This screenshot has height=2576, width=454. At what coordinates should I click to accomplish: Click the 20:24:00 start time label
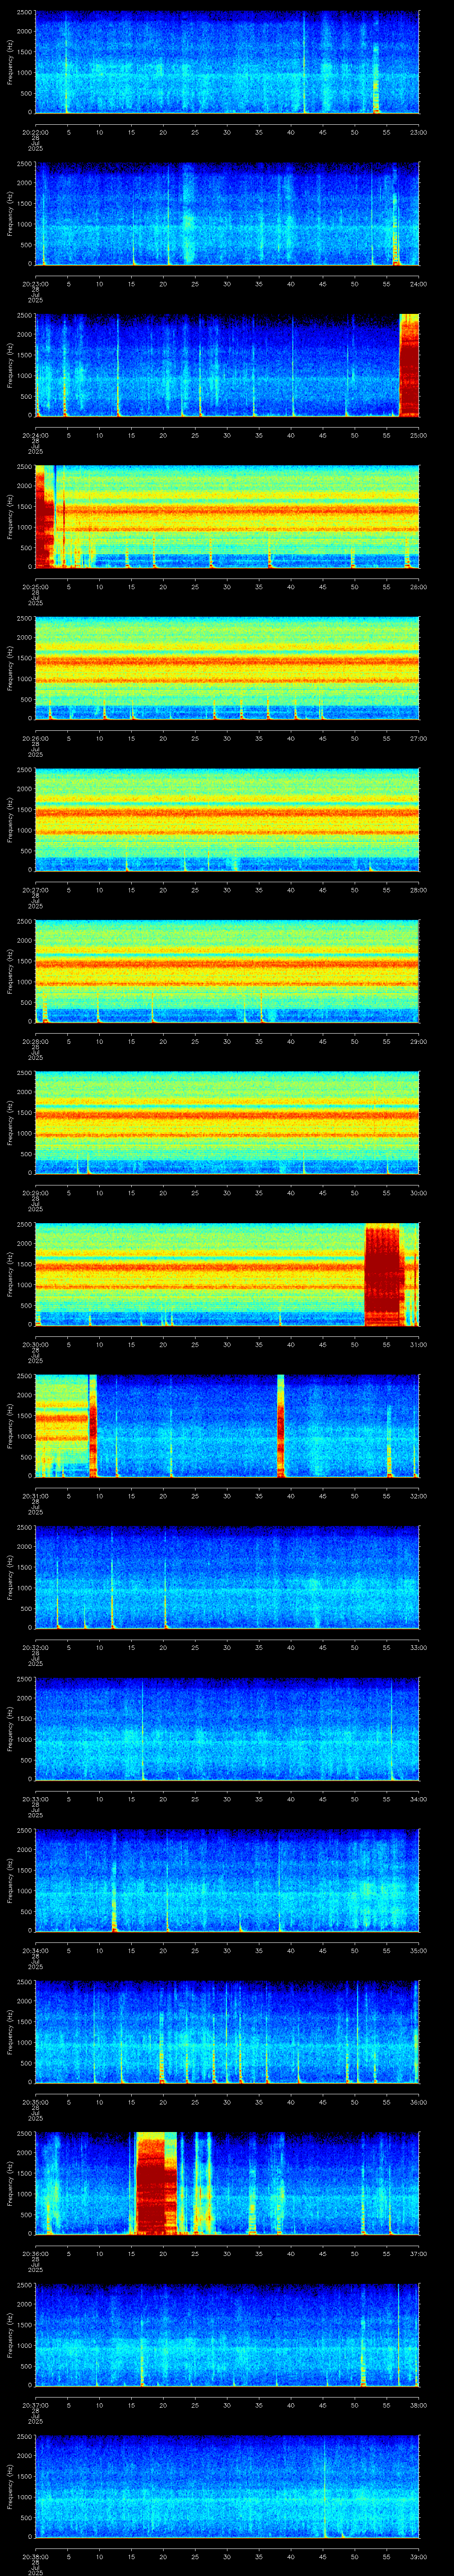coord(35,435)
